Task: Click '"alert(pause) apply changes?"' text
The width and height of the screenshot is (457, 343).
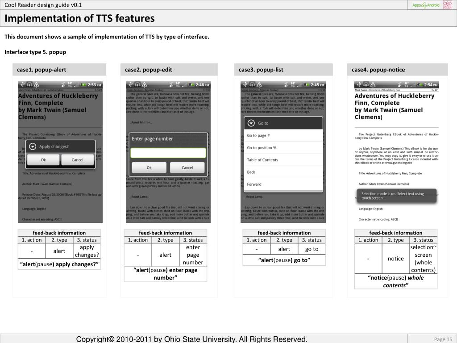Action: point(59,264)
